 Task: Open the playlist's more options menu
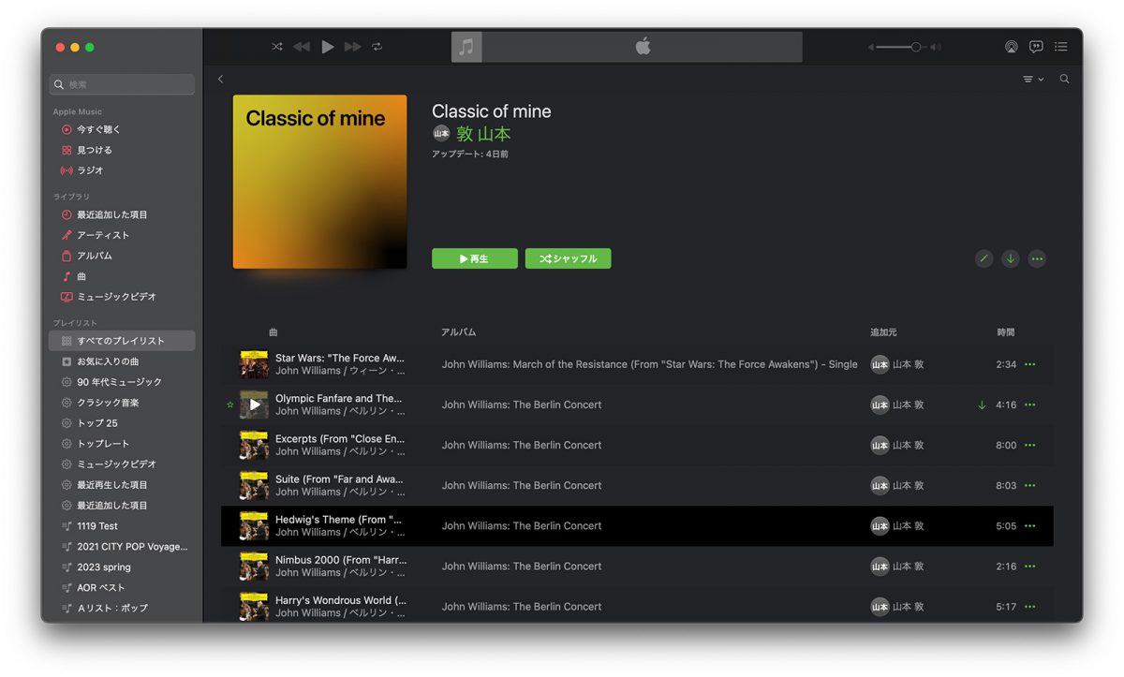tap(1037, 258)
